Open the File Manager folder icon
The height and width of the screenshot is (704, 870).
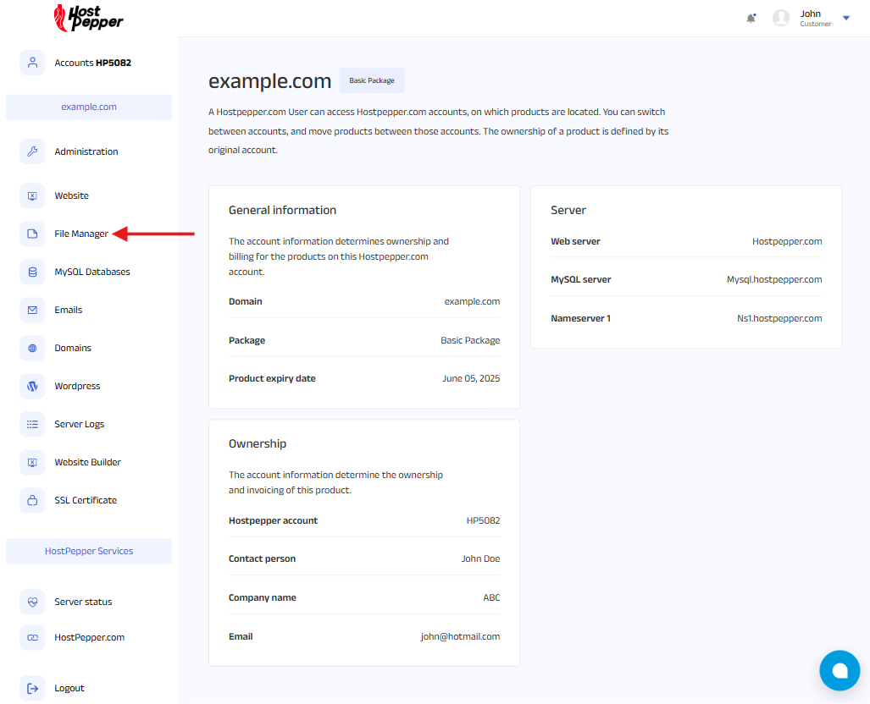32,234
